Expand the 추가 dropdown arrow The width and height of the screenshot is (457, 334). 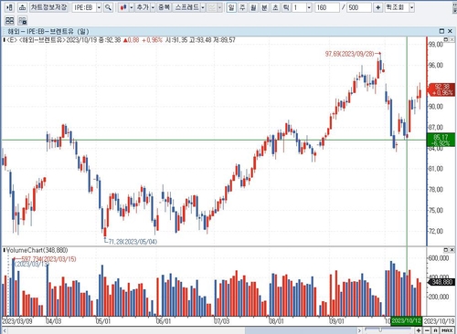click(x=153, y=7)
